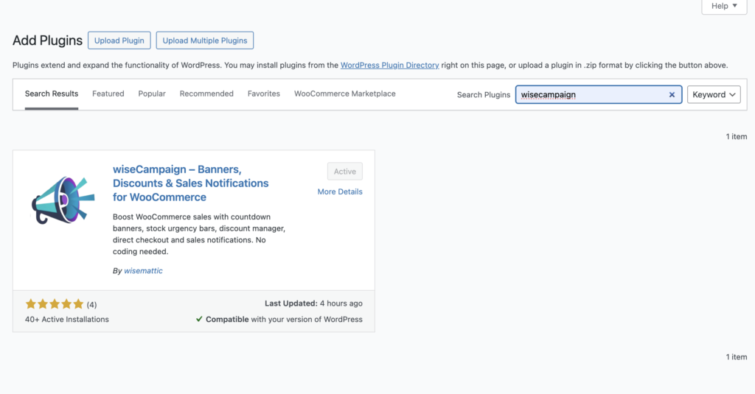Open the Popular plugins tab
Image resolution: width=755 pixels, height=394 pixels.
tap(152, 94)
